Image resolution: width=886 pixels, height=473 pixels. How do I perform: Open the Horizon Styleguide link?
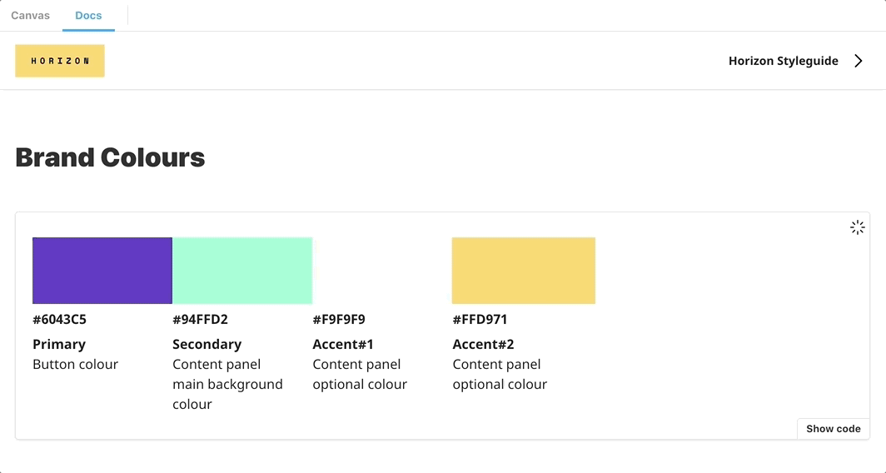783,61
